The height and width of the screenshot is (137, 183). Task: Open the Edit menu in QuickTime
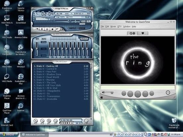(x=107, y=26)
